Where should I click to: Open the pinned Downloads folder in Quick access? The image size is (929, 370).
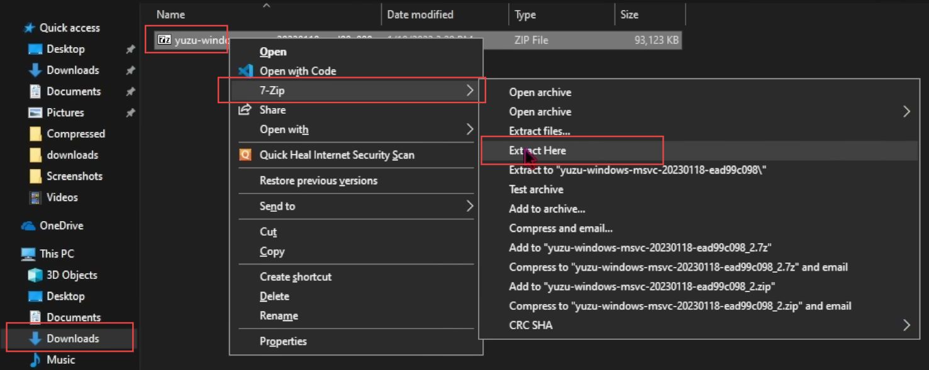[72, 70]
